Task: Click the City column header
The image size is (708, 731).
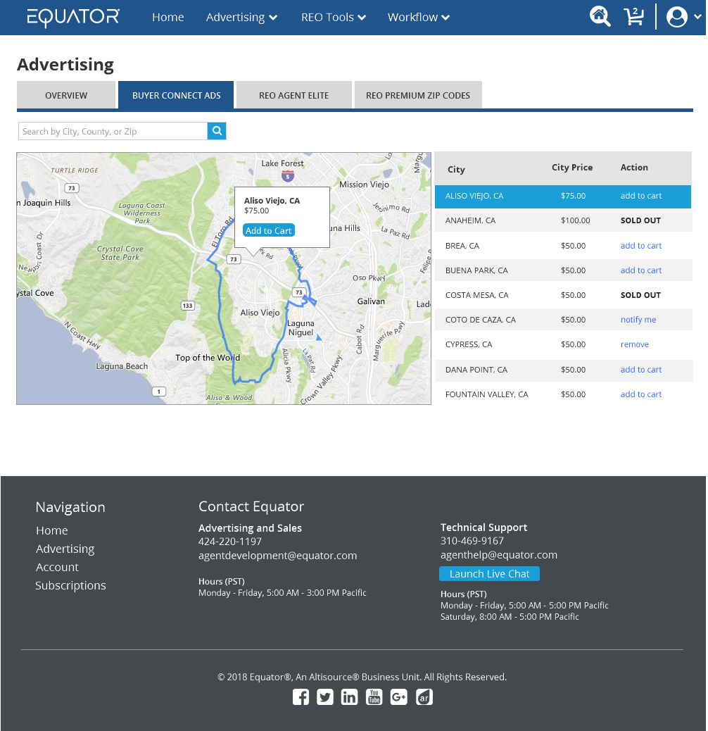Action: pyautogui.click(x=457, y=170)
